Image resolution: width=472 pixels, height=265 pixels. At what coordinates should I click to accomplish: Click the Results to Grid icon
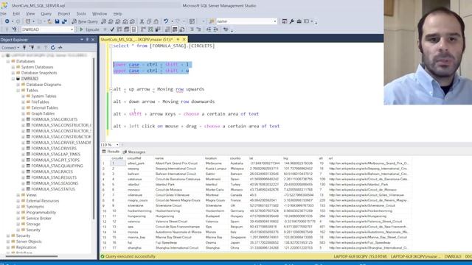click(175, 29)
